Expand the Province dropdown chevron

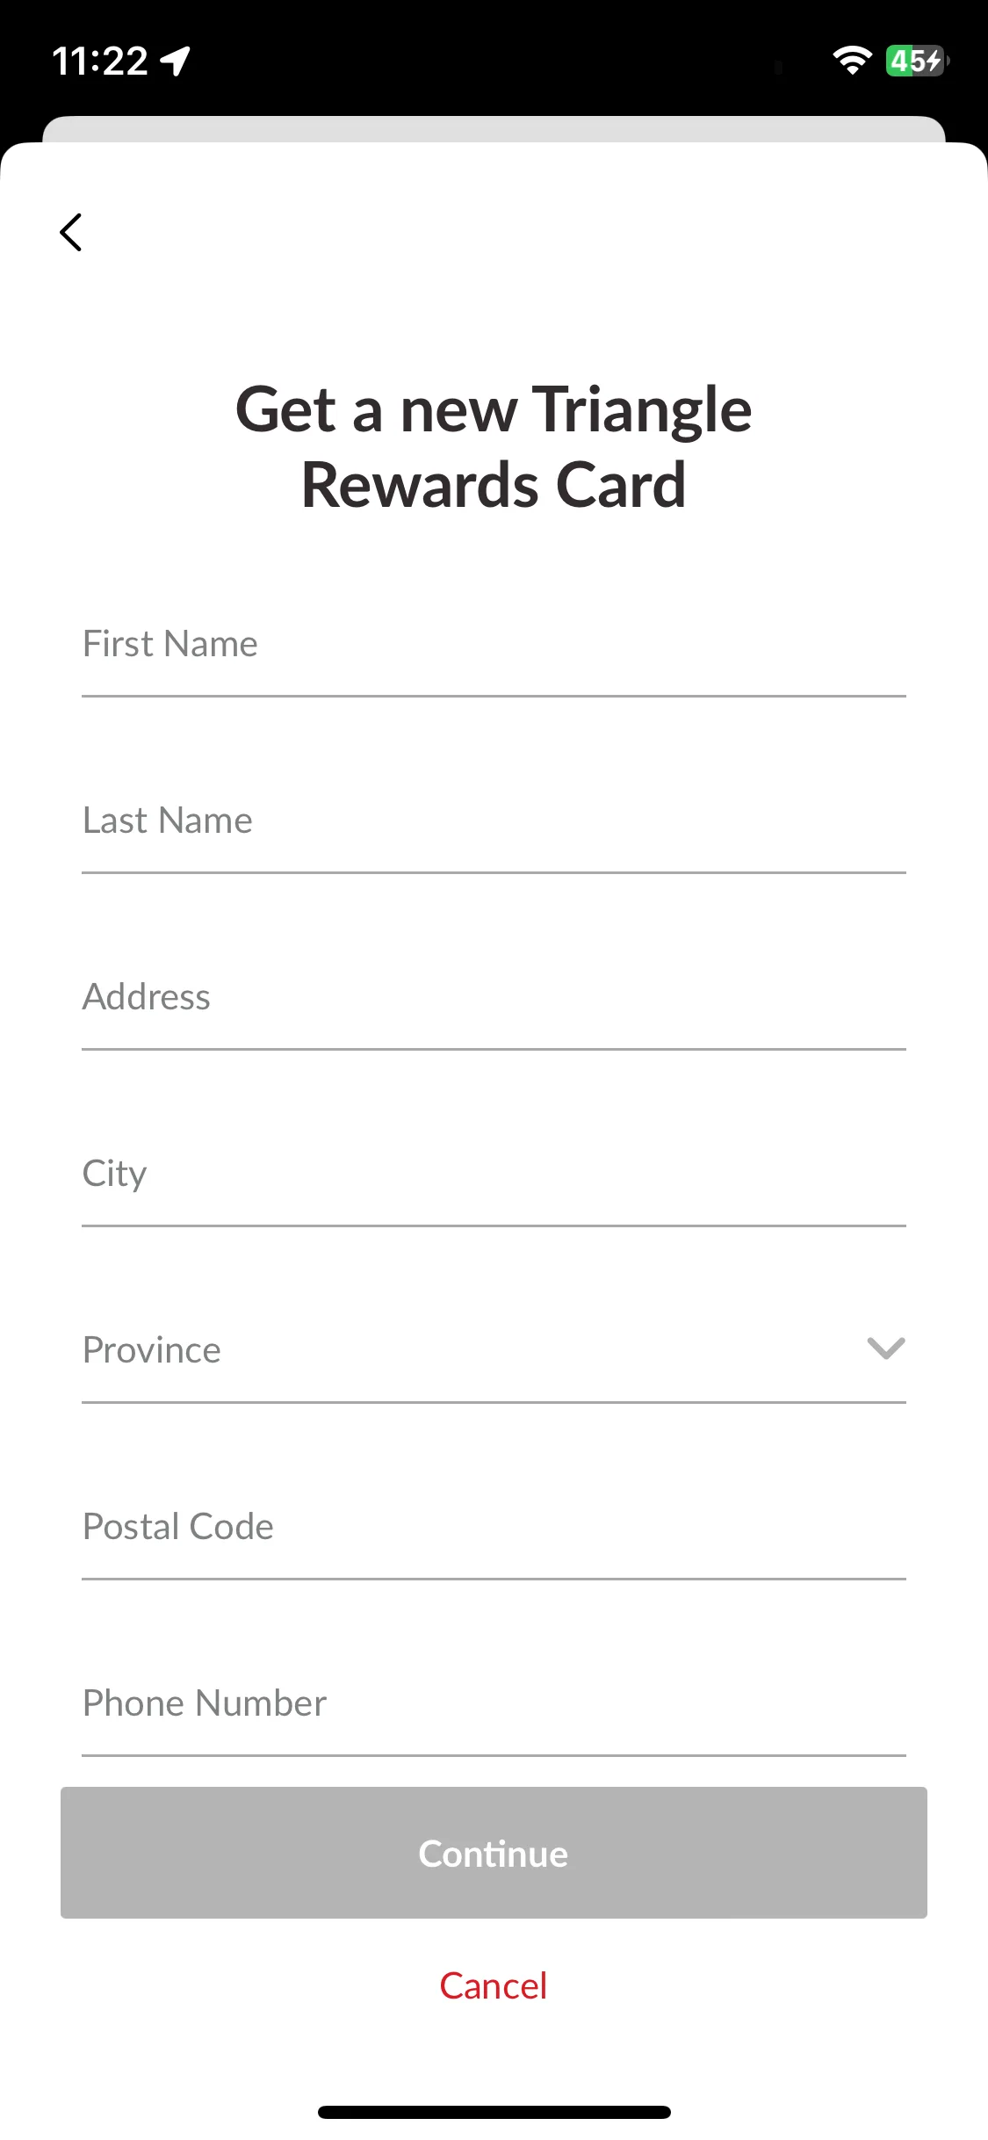pos(885,1348)
